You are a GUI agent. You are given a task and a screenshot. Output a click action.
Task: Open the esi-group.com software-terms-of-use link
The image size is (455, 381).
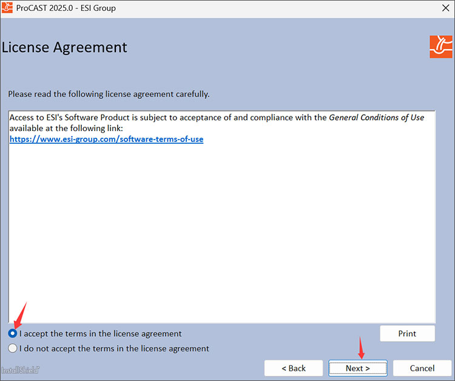click(x=107, y=139)
